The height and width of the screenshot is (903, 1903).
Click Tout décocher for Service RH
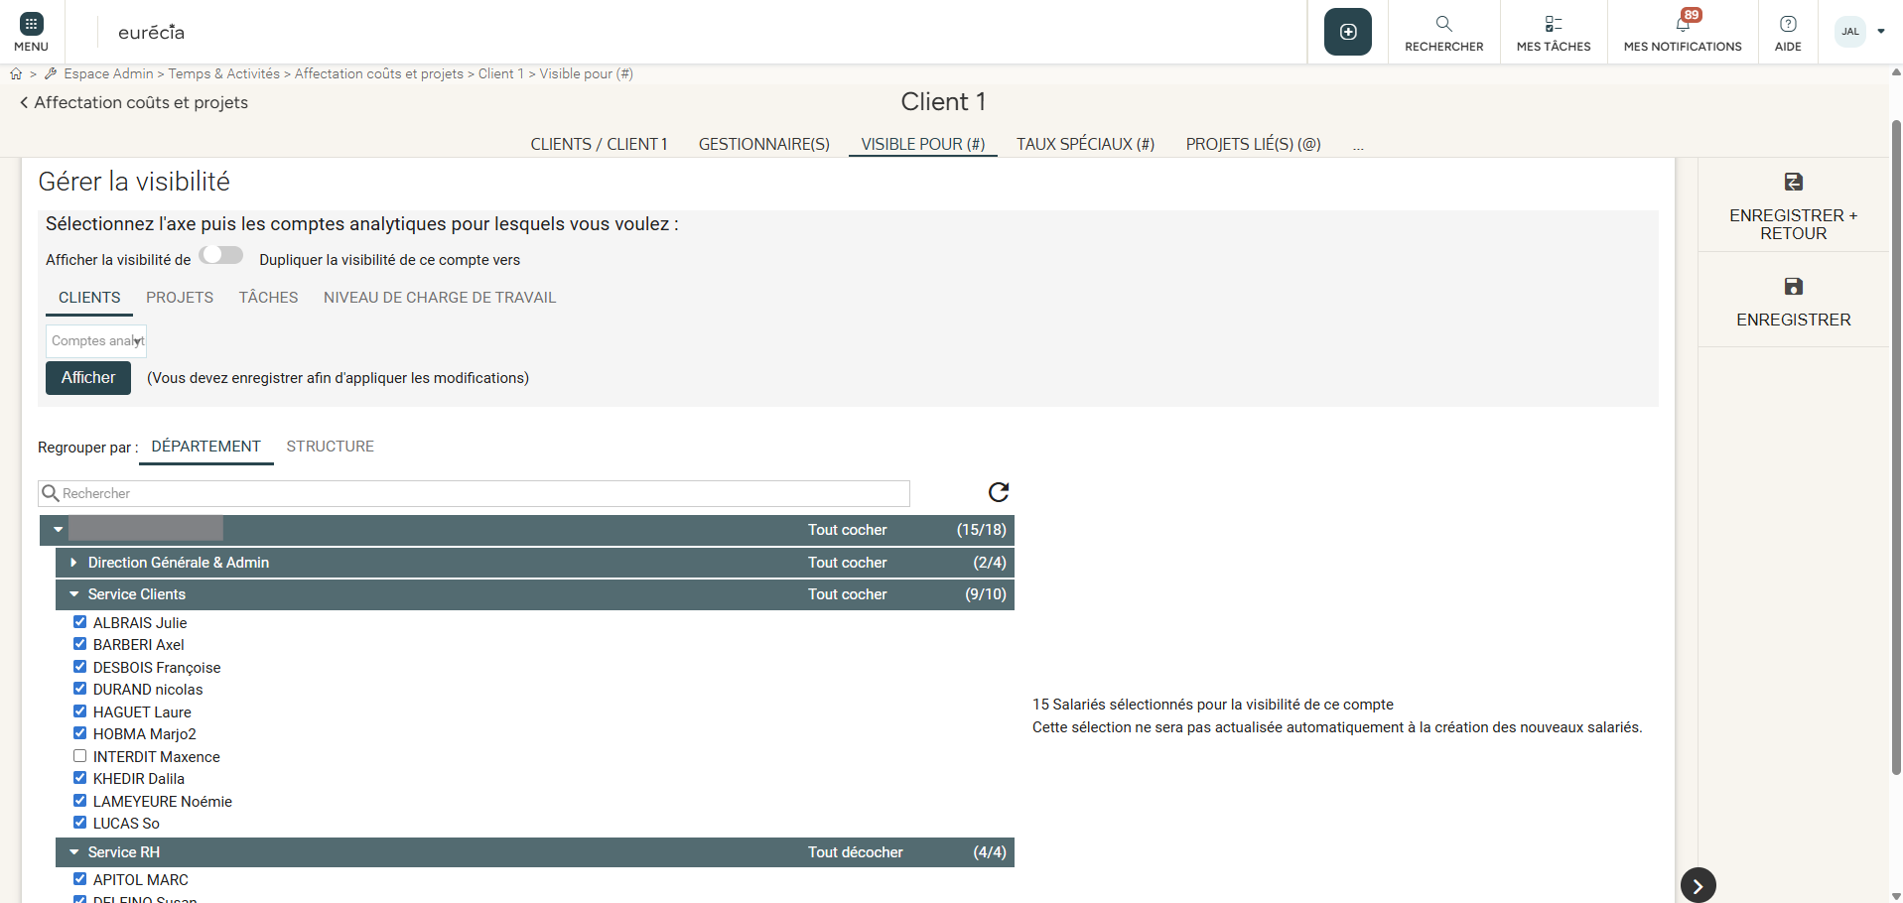(x=855, y=852)
